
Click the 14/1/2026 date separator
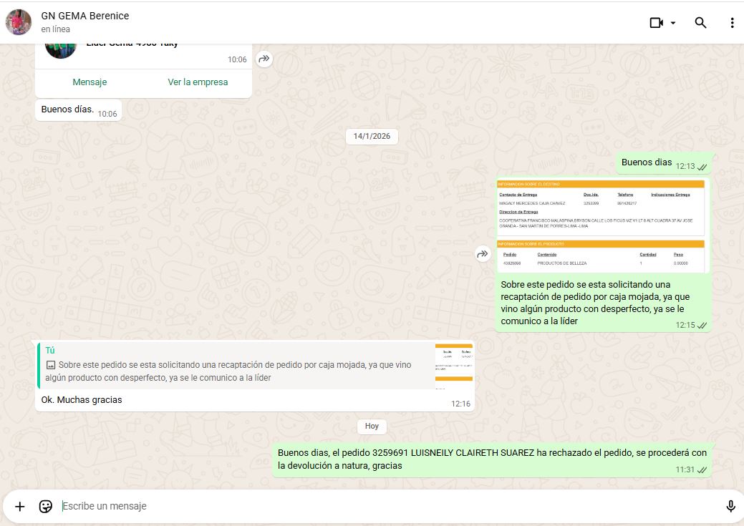tap(372, 137)
